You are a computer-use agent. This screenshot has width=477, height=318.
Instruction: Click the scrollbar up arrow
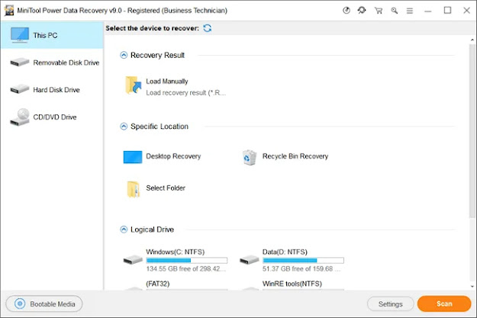(x=472, y=40)
